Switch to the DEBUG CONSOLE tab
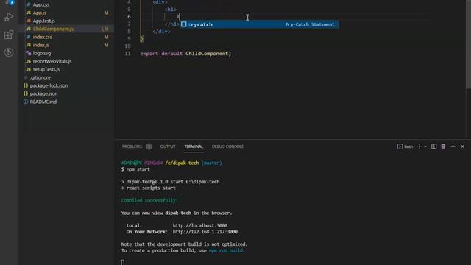The height and width of the screenshot is (265, 471). pyautogui.click(x=227, y=146)
